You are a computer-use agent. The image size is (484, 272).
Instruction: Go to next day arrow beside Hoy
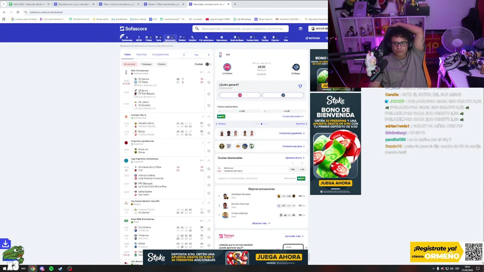[x=208, y=55]
